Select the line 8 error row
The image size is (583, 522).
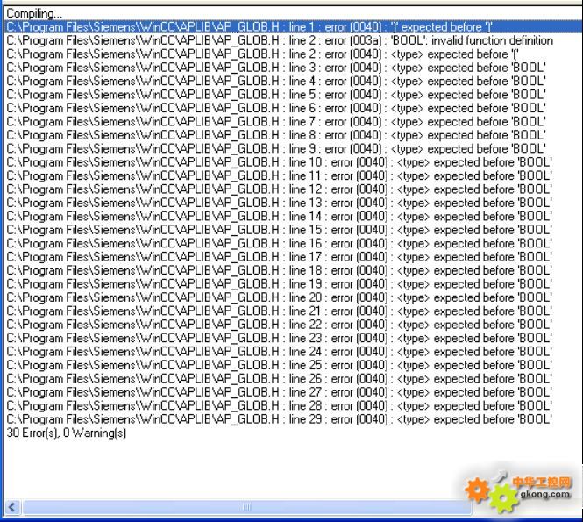[x=276, y=135]
